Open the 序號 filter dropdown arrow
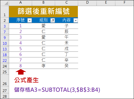The height and width of the screenshot is (99, 134). [x=29, y=21]
